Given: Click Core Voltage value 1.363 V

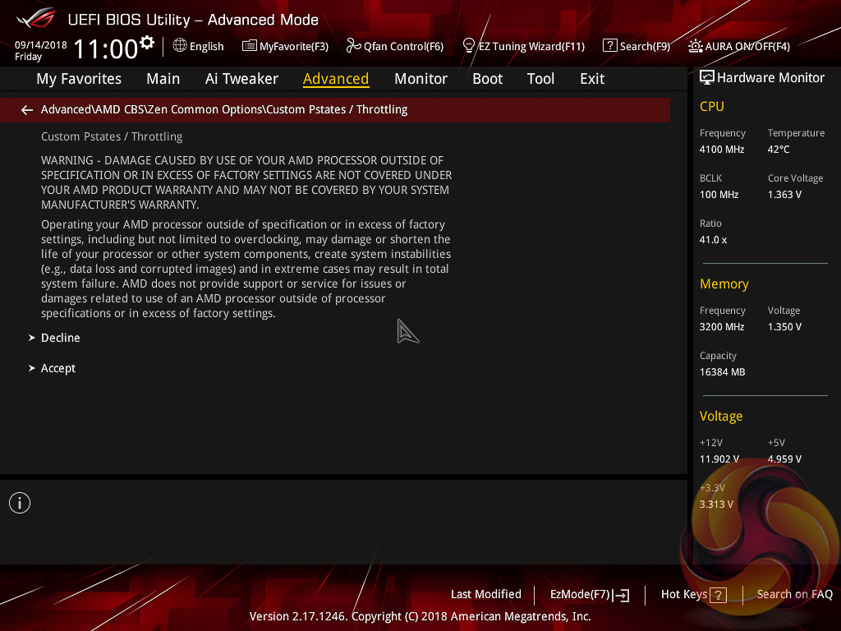Looking at the screenshot, I should click(784, 195).
